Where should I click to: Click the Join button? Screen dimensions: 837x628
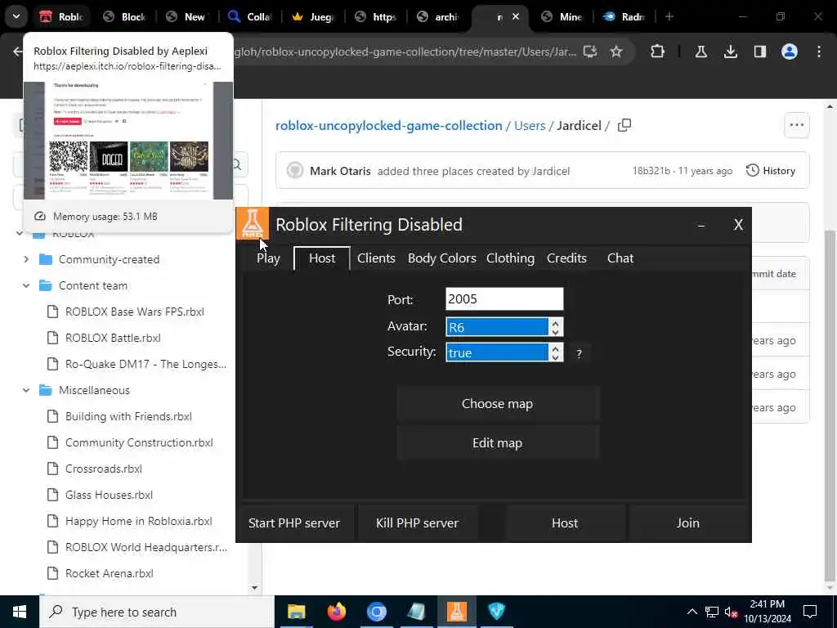tap(688, 523)
